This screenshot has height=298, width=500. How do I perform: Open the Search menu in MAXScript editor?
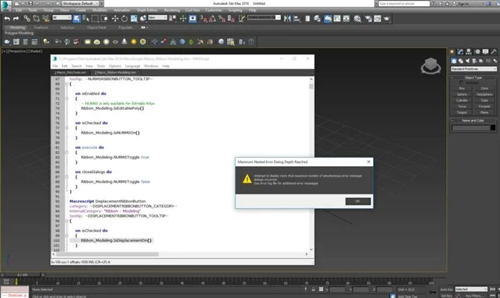76,66
